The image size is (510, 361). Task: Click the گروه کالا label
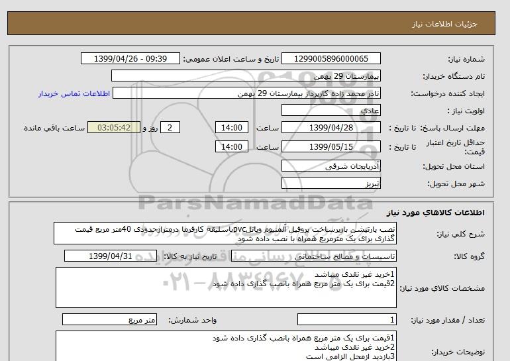(x=470, y=256)
